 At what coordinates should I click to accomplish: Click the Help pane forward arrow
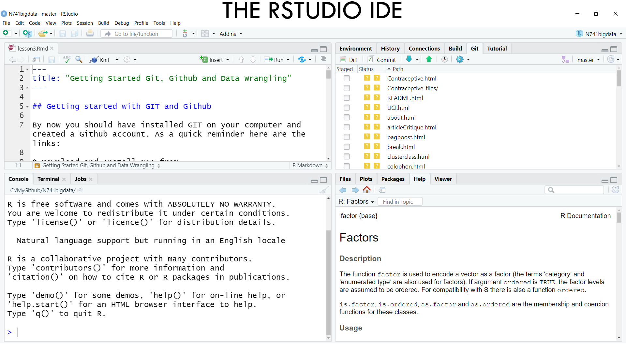click(x=355, y=190)
